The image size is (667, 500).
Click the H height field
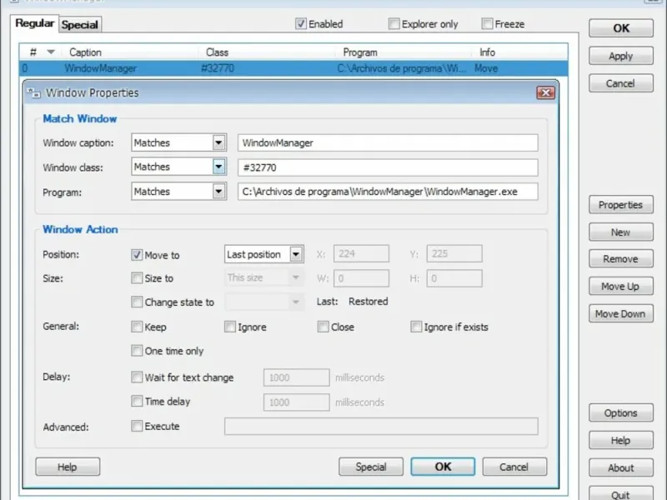tap(454, 278)
